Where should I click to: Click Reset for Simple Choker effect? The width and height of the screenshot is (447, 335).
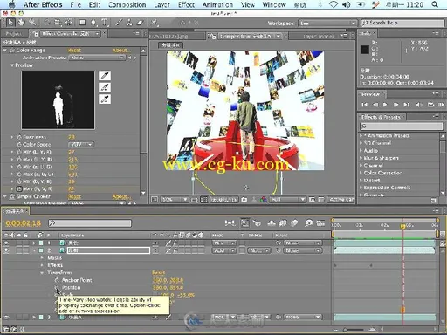[74, 197]
